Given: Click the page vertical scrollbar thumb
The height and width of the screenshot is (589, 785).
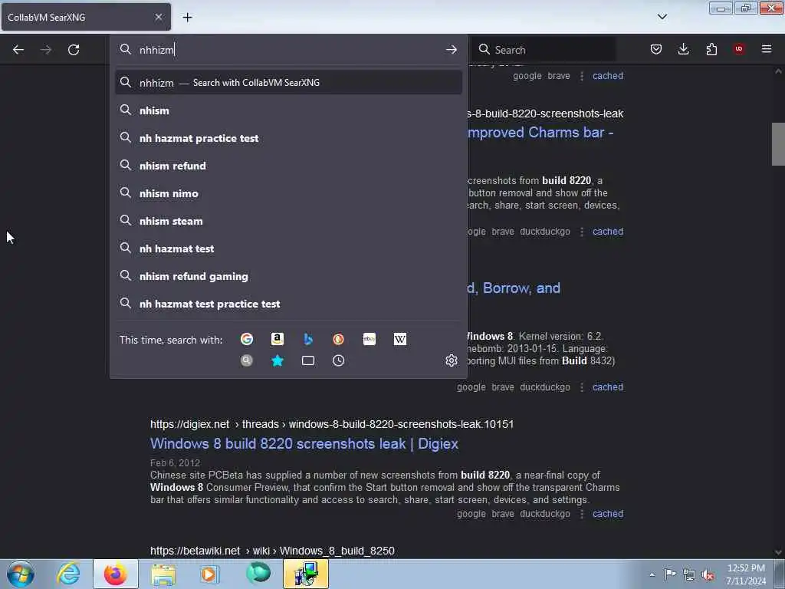Looking at the screenshot, I should 778,143.
